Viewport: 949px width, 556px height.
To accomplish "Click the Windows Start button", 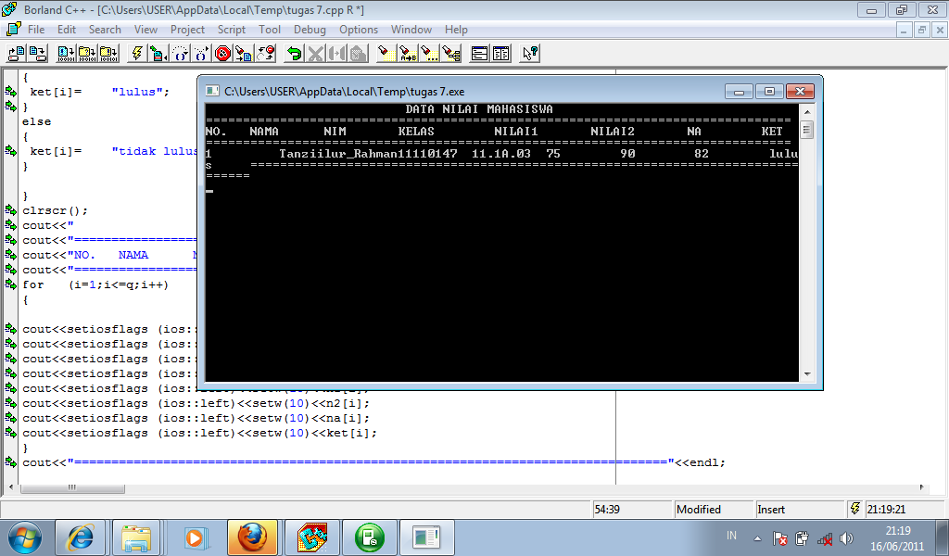I will pyautogui.click(x=25, y=537).
